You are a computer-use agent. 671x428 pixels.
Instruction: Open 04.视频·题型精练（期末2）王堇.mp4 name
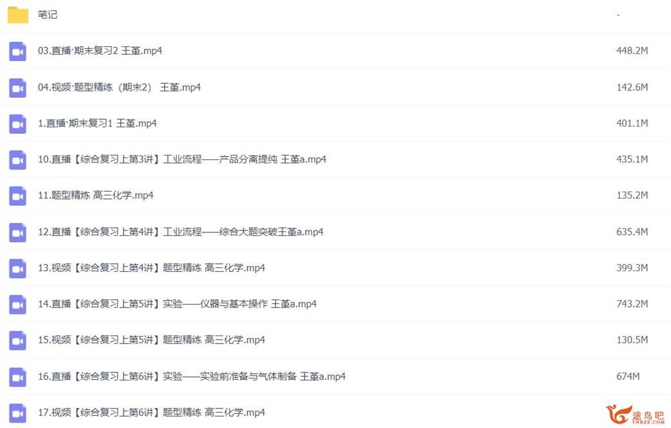(x=119, y=87)
